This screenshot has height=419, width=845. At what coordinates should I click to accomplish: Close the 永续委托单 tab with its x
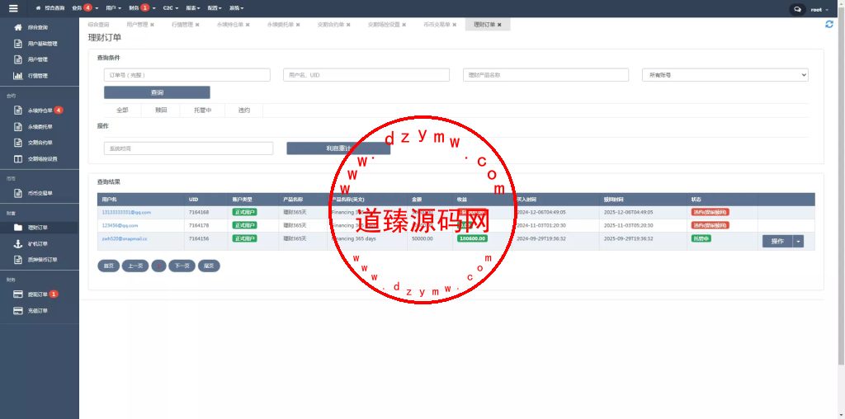point(298,25)
